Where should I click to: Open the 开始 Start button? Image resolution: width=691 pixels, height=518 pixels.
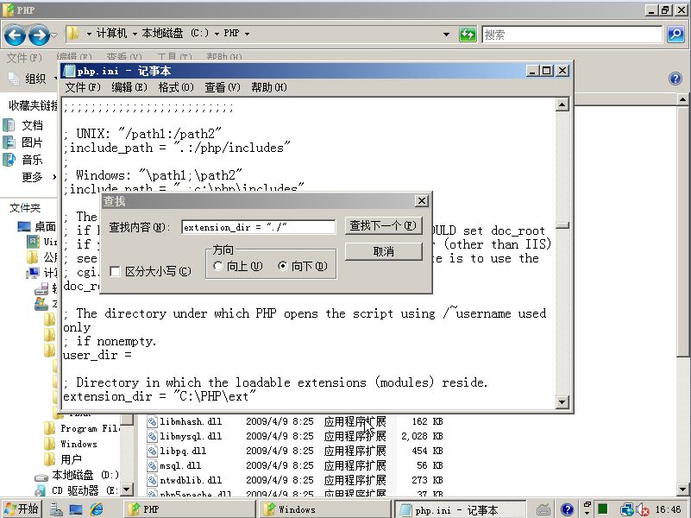[x=22, y=509]
